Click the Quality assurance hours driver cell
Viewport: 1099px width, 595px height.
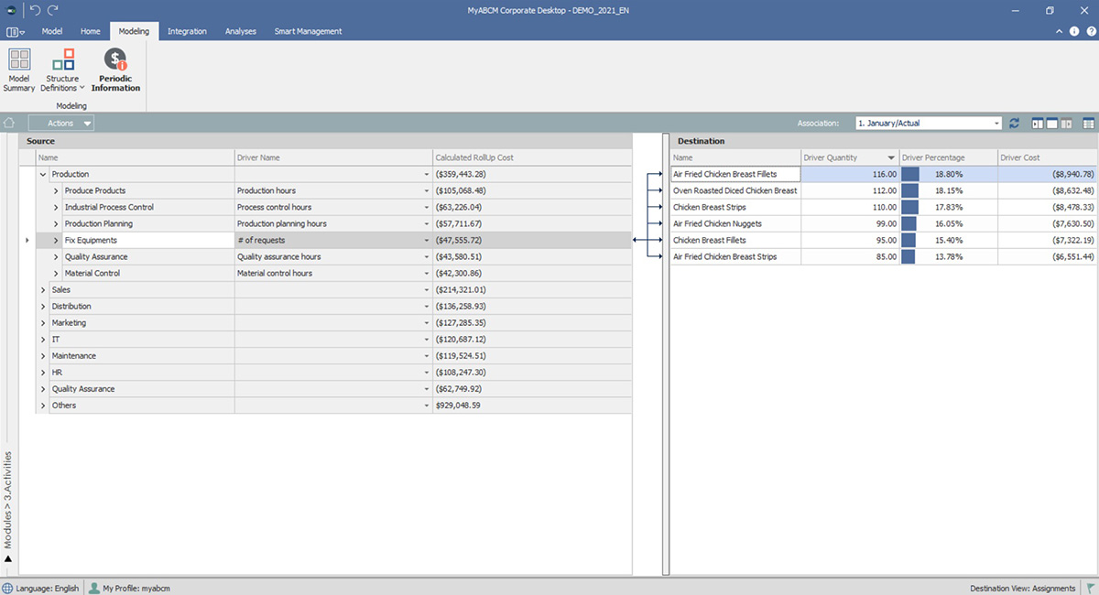tap(333, 256)
